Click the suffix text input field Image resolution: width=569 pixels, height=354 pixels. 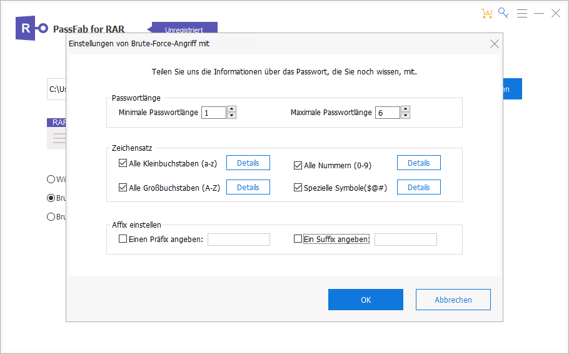405,240
